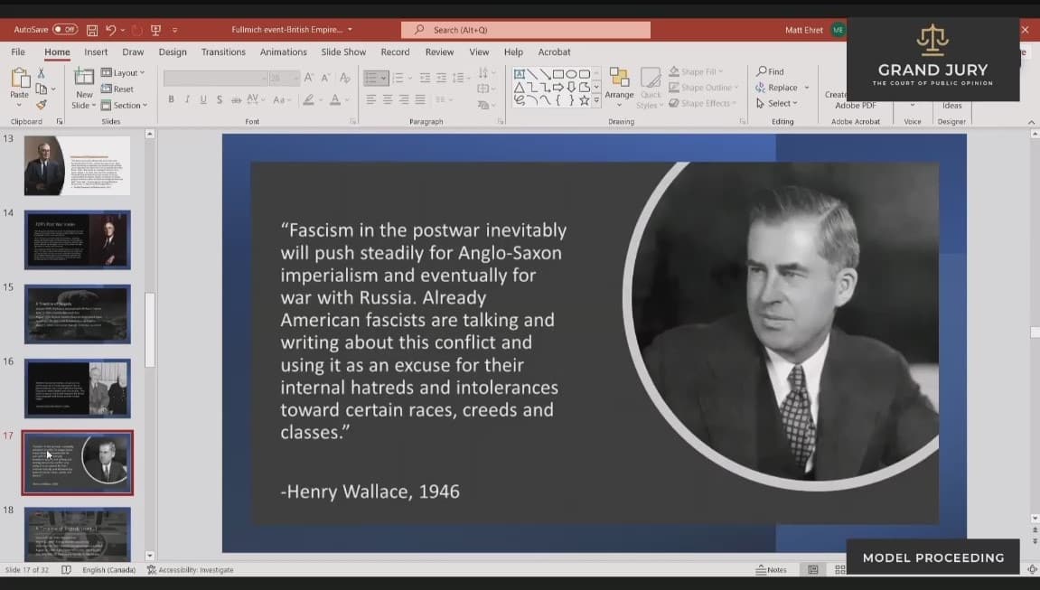The image size is (1040, 590).
Task: Click the Format Painter brush icon
Action: coord(41,105)
